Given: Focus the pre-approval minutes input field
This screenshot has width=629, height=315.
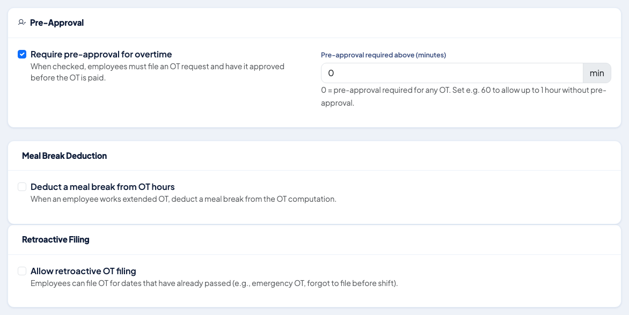Looking at the screenshot, I should (452, 73).
